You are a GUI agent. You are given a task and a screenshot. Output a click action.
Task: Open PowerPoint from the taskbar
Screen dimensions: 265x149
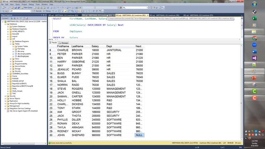(254, 78)
